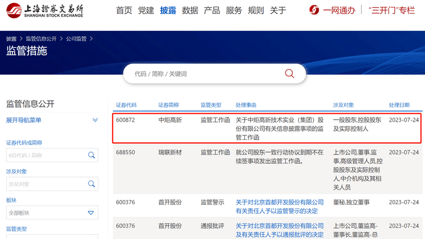
Task: Click the 中炬高新 name cell
Action: coord(170,120)
